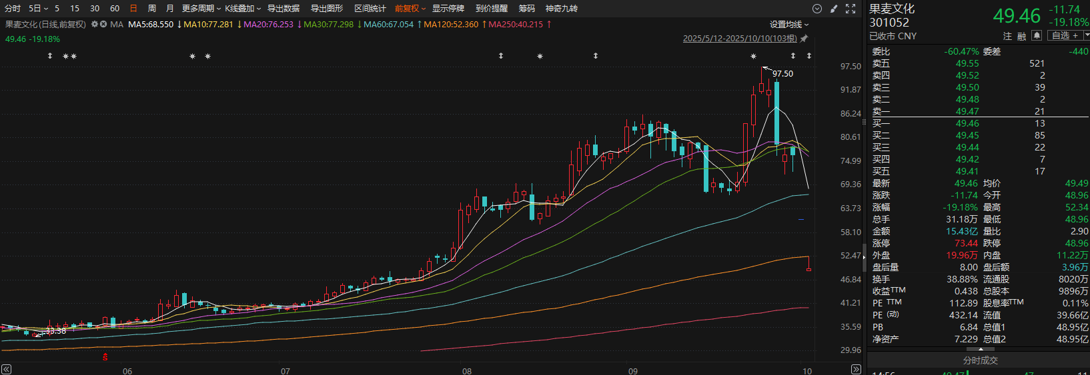Toggle the 神奇九转 indicator
Screen dimensions: 1090x375
click(561, 9)
